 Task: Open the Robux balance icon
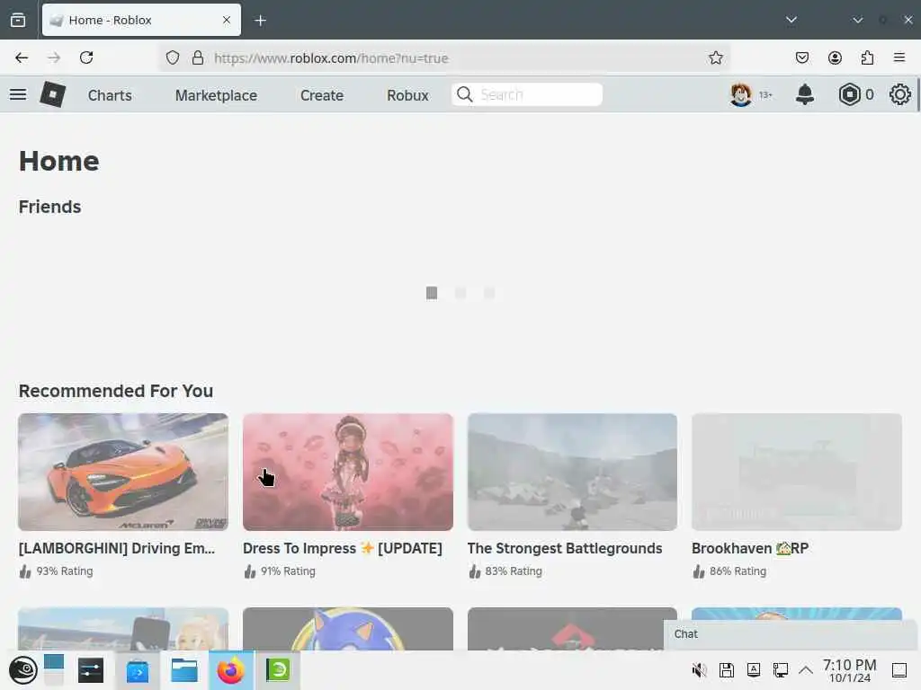tap(849, 94)
